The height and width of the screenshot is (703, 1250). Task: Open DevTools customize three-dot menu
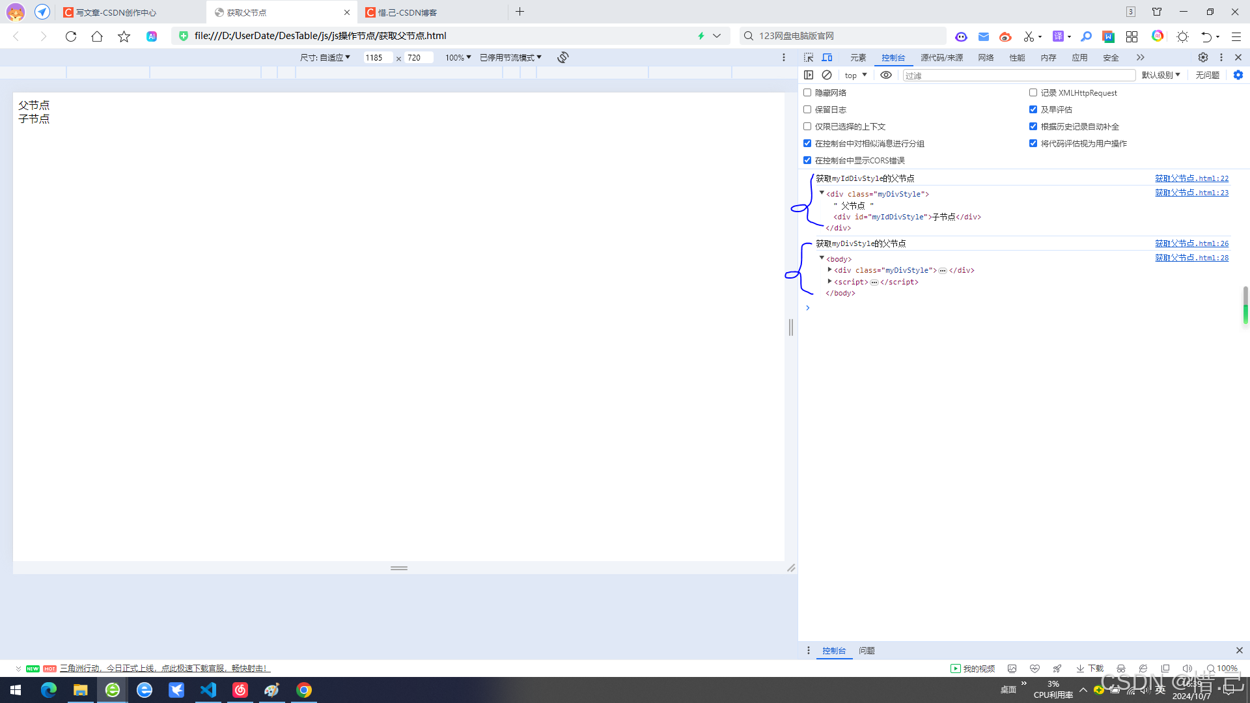pos(1221,57)
